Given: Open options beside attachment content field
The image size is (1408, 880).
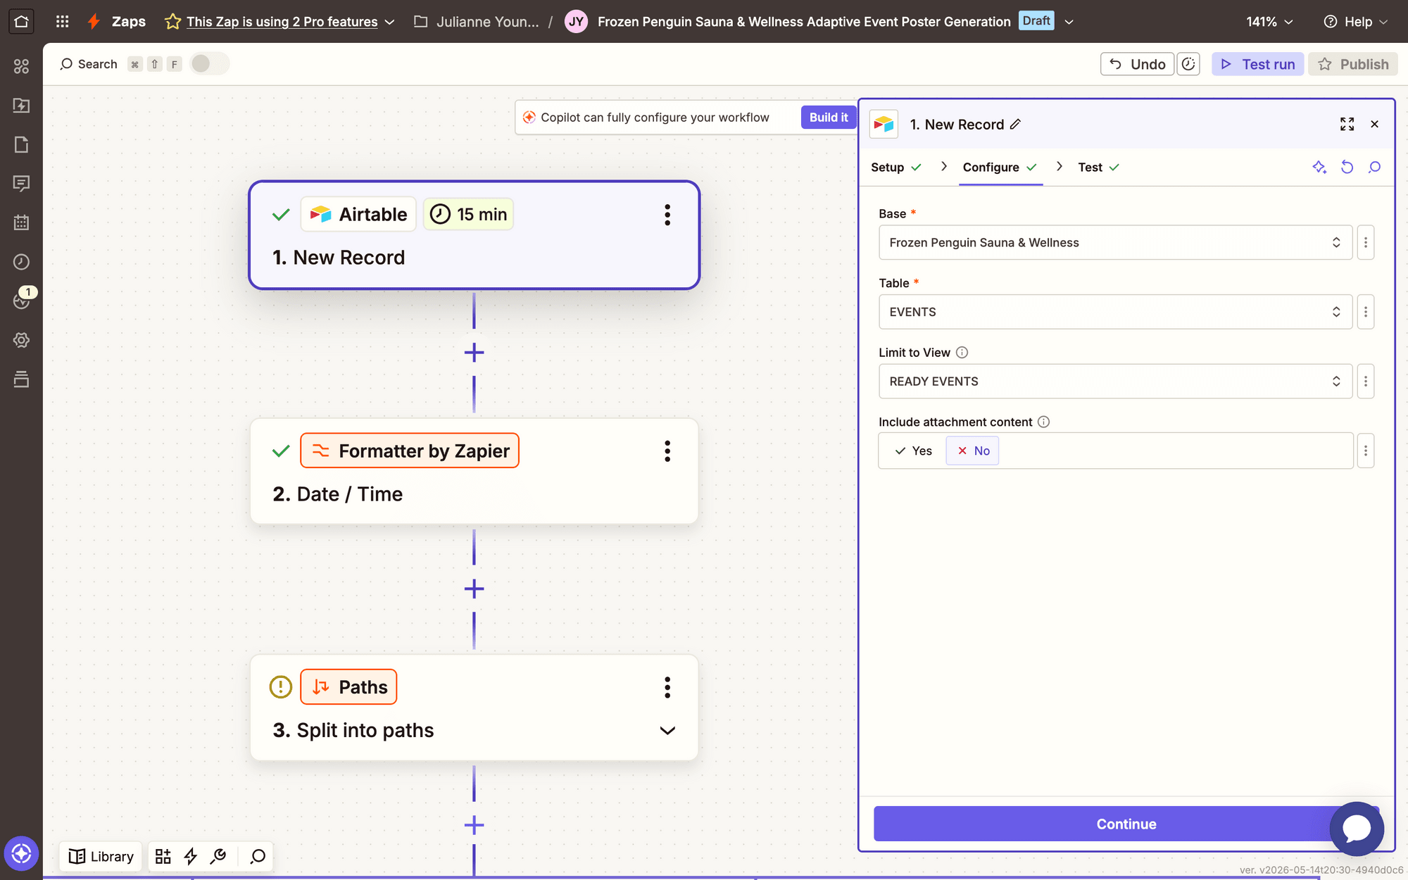Looking at the screenshot, I should 1366,451.
